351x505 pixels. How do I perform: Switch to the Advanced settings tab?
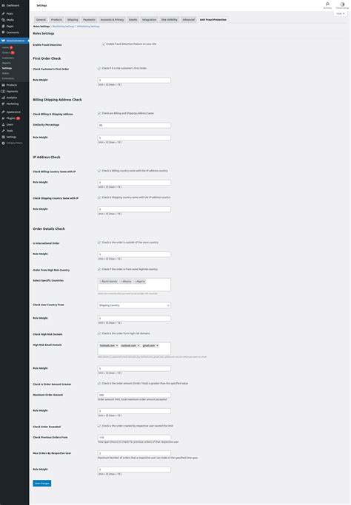click(188, 20)
